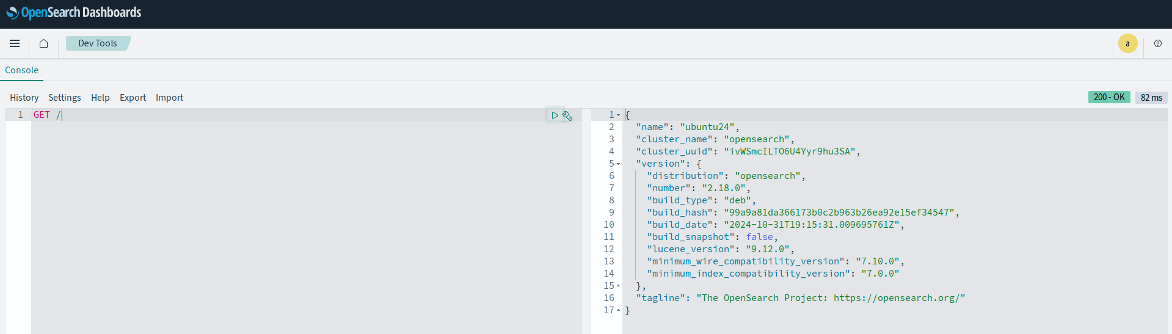Click the "minimum_wire_compatibility_version" line
This screenshot has height=334, width=1172.
coord(776,261)
